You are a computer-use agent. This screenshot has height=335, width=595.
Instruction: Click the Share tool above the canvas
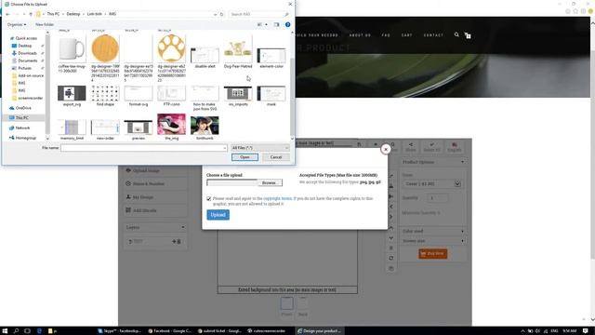(x=411, y=147)
